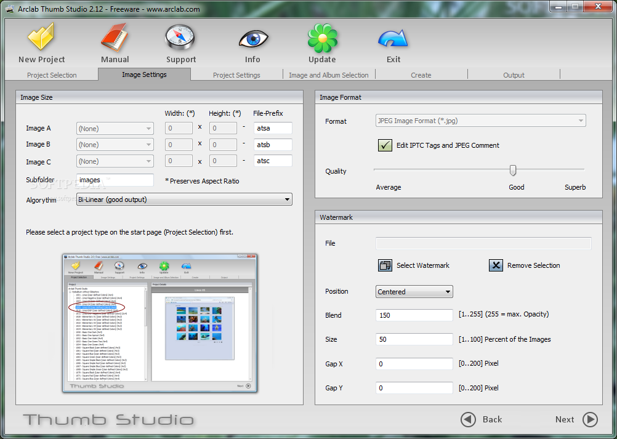
Task: Click the Image B width field
Action: click(x=179, y=145)
